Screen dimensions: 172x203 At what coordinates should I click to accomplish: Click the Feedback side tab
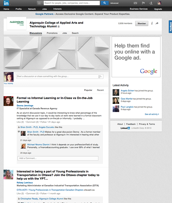170,26
